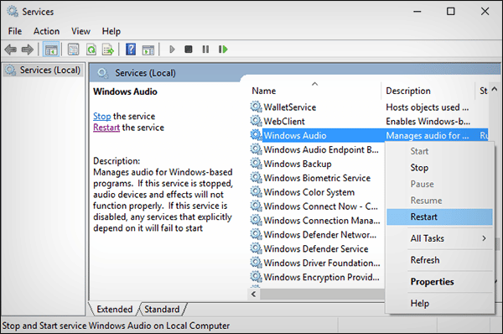Switch to the Extended tab

click(115, 309)
